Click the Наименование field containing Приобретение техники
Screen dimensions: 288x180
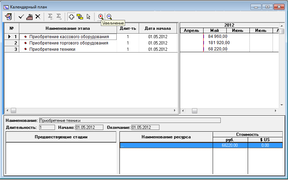point(130,120)
